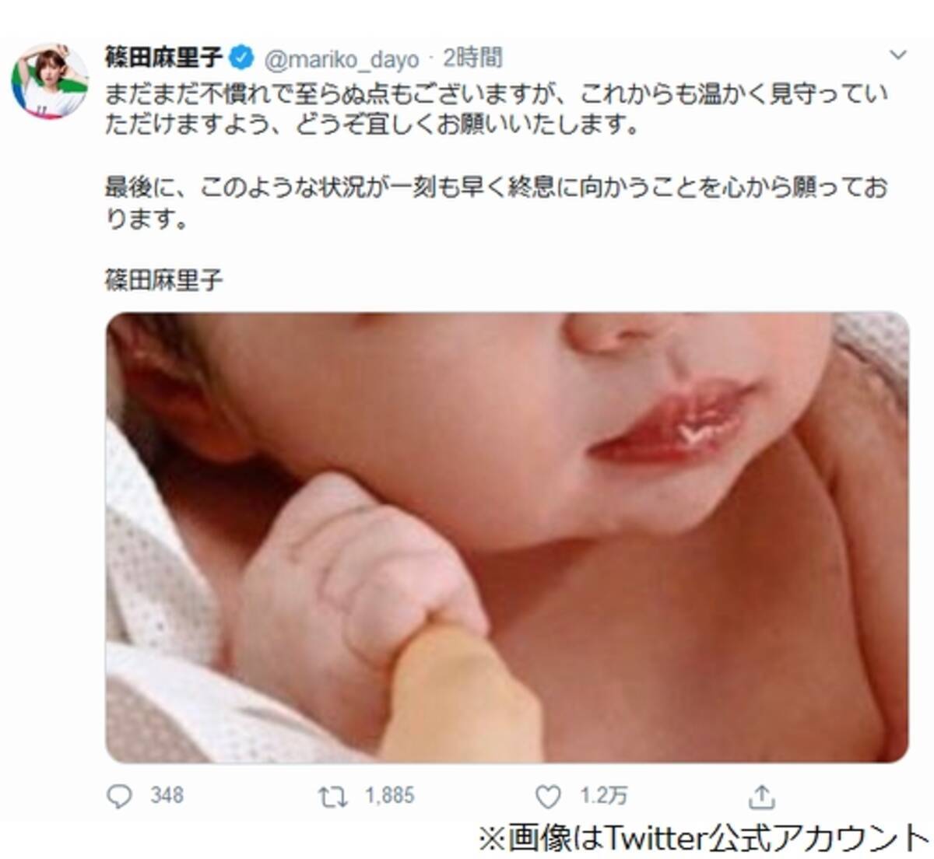Click the baby's lips in the photo
The image size is (934, 859).
click(x=672, y=422)
